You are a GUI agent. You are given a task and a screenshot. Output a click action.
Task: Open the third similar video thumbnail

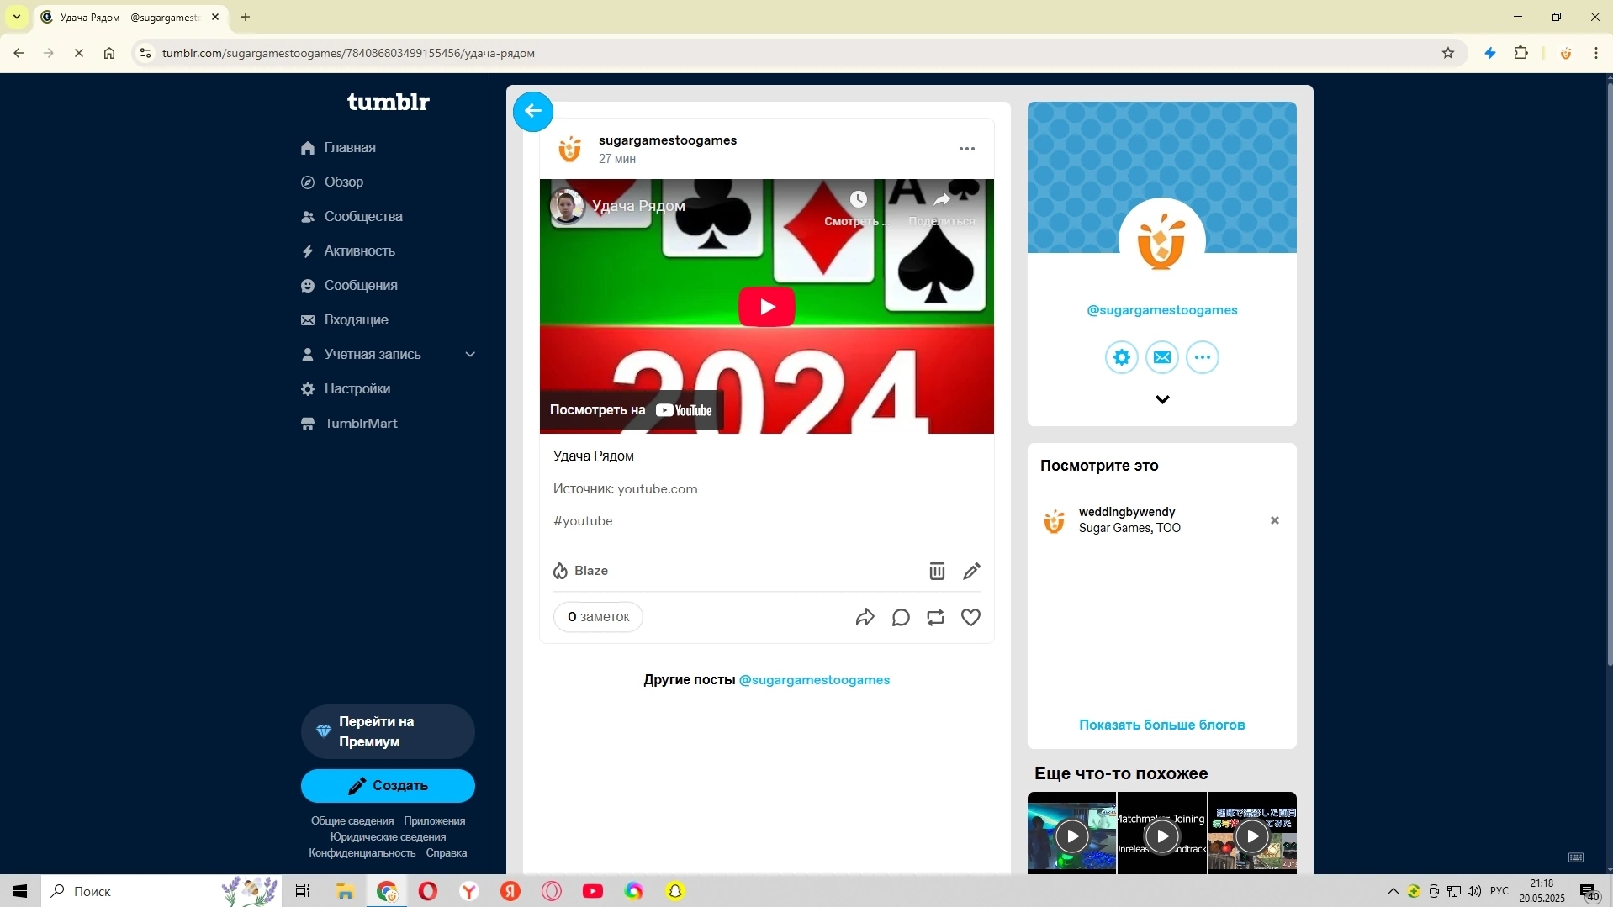pyautogui.click(x=1252, y=834)
